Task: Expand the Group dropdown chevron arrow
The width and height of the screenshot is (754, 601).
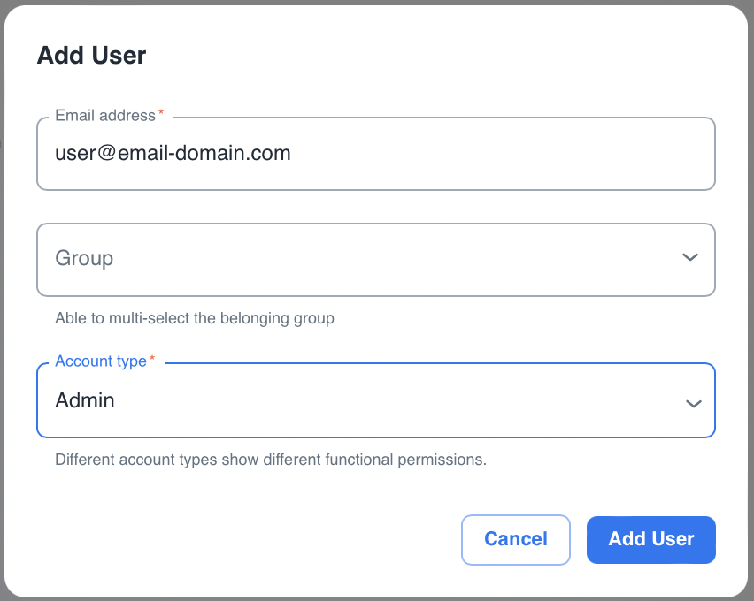Action: click(x=690, y=258)
